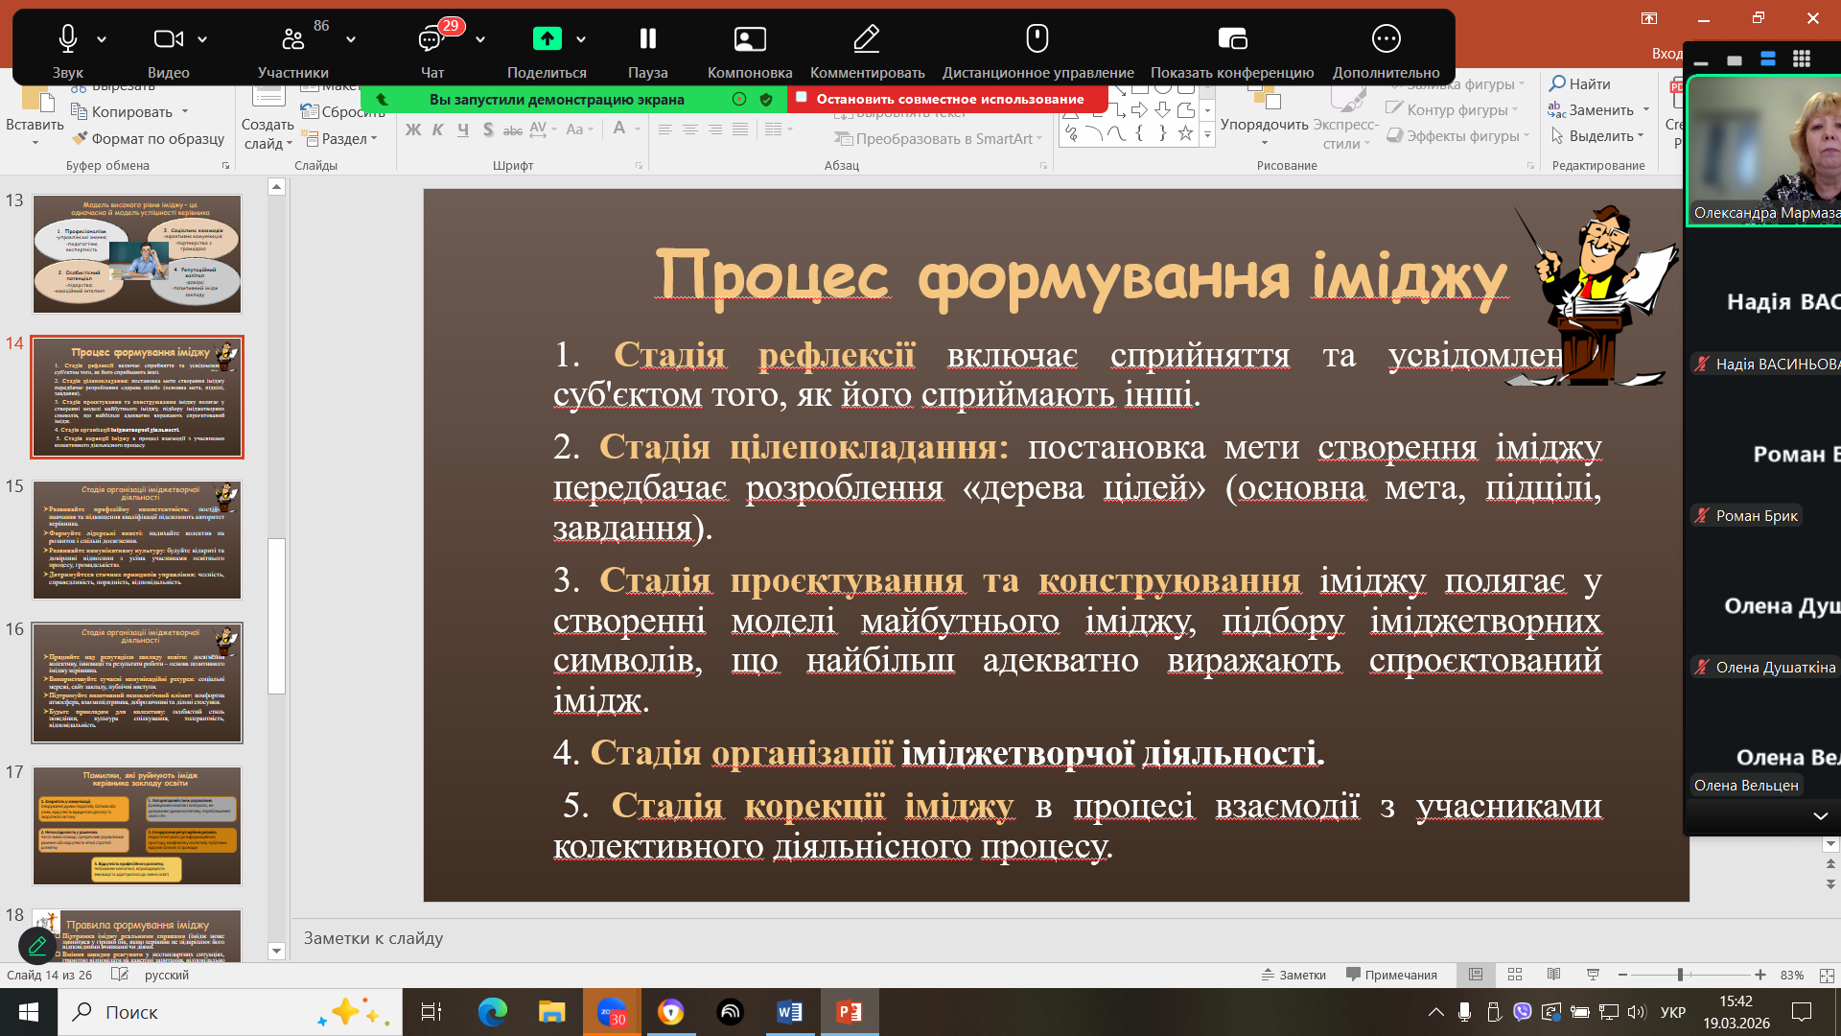Click the Найти find button
The image size is (1841, 1036).
1579,83
